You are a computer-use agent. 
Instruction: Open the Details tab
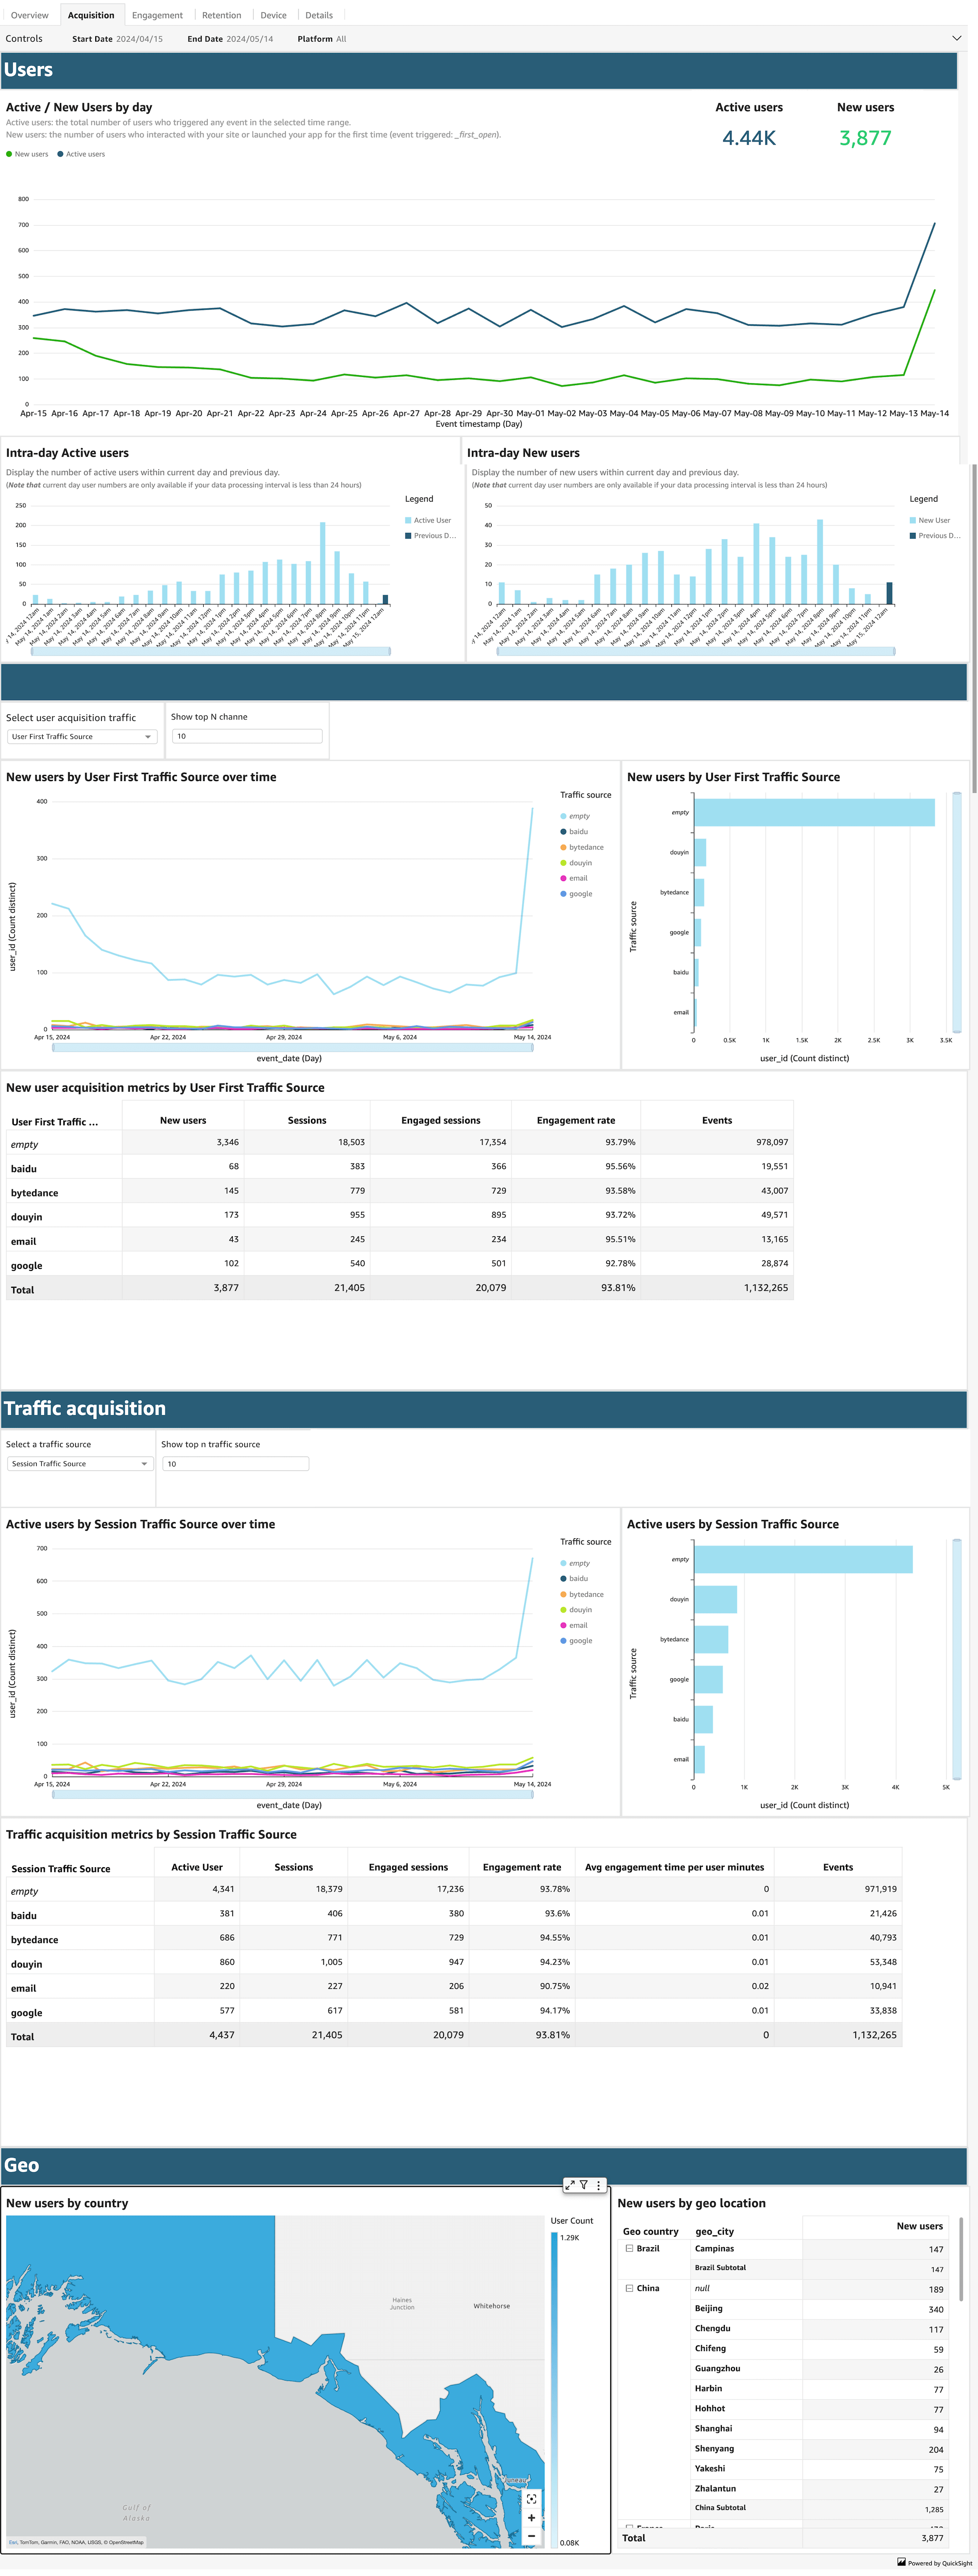click(319, 15)
